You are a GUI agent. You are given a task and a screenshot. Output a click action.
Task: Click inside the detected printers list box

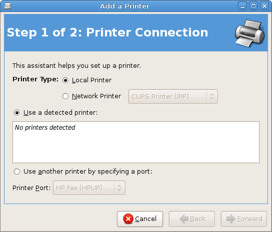point(136,142)
